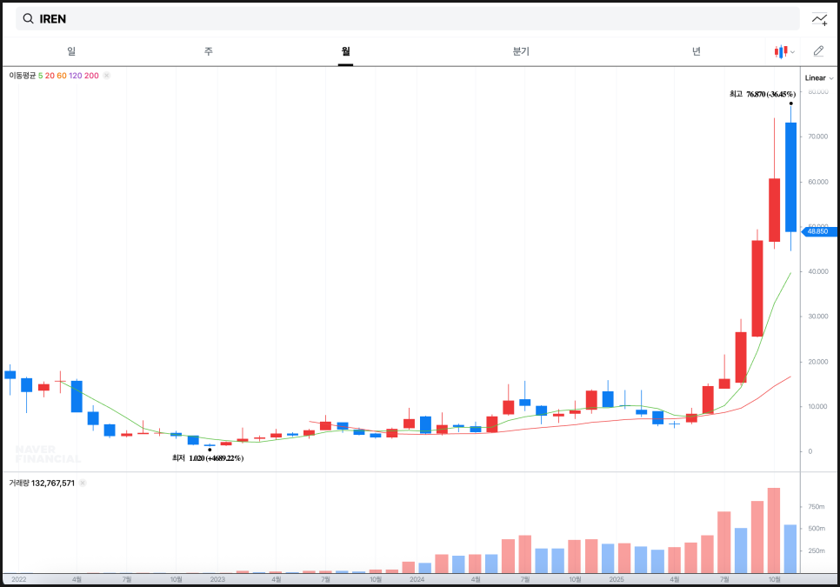Click the 이동평균 indicator label
840x587 pixels.
[x=22, y=76]
